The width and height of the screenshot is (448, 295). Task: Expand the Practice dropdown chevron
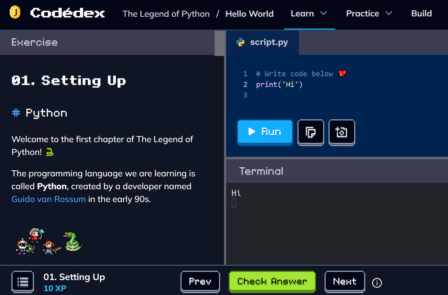click(389, 14)
